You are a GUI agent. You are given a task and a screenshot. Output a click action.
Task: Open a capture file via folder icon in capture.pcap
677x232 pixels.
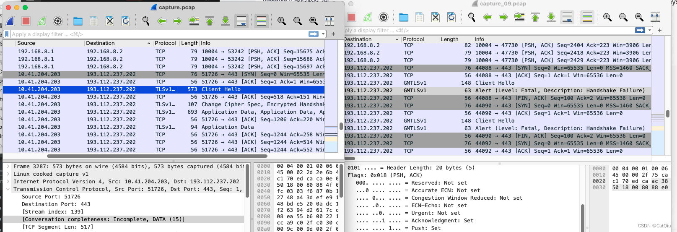(x=78, y=21)
